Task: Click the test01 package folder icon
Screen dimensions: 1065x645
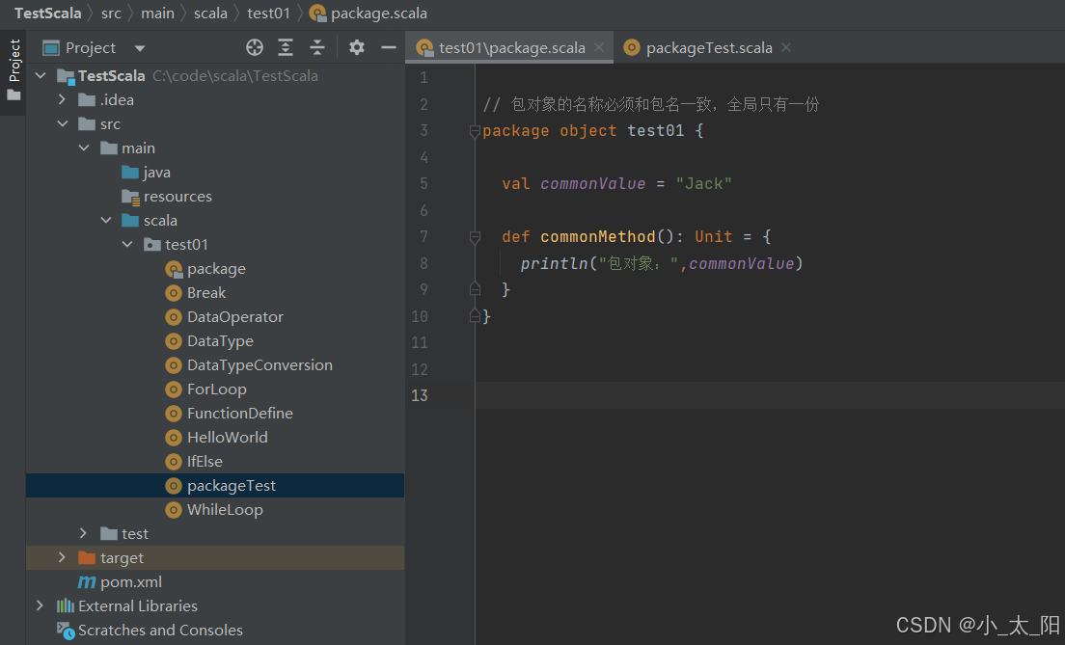Action: [152, 245]
